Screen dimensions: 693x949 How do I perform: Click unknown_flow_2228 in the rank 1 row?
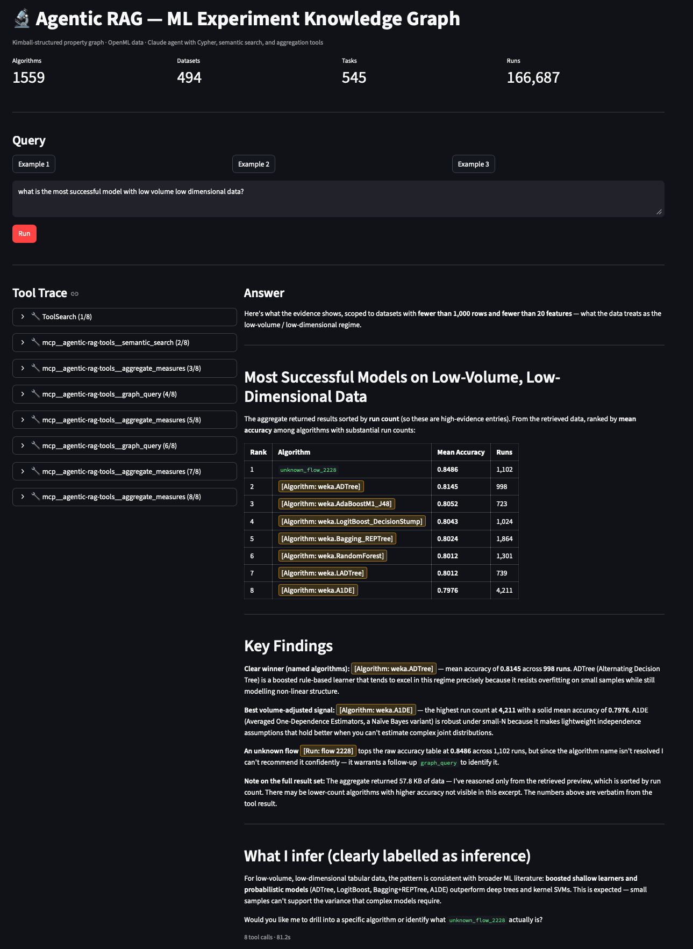pyautogui.click(x=309, y=470)
